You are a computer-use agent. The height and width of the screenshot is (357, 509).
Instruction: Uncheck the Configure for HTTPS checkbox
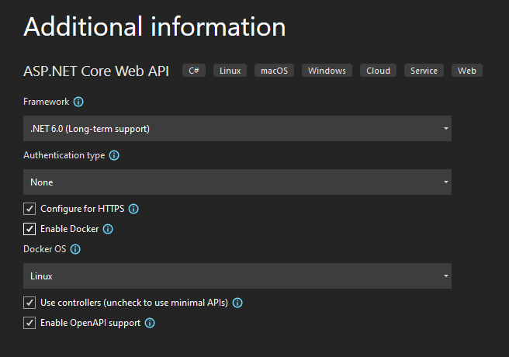point(29,209)
